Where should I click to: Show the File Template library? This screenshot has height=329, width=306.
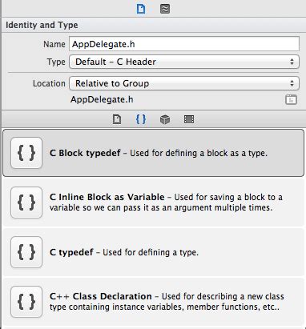tap(117, 119)
